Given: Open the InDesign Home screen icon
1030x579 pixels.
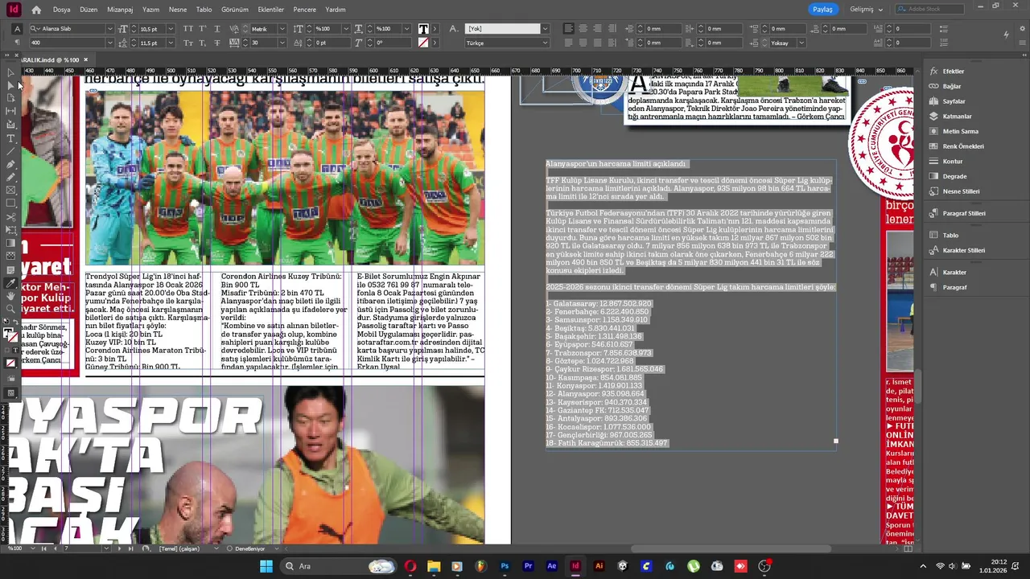Looking at the screenshot, I should [x=36, y=10].
